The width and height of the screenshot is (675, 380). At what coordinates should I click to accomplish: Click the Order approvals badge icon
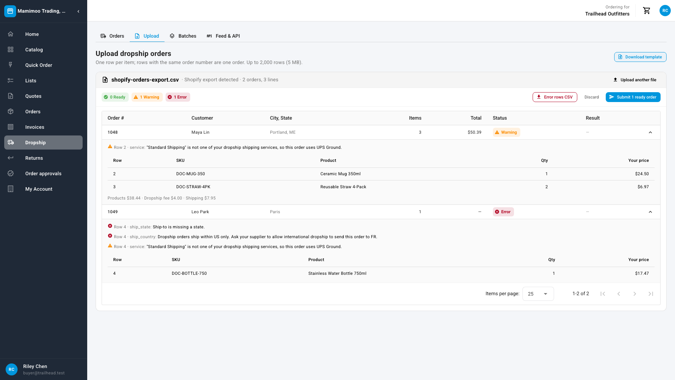[11, 173]
